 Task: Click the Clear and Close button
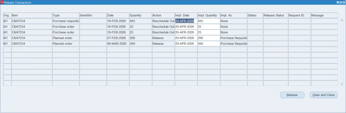[x=324, y=95]
